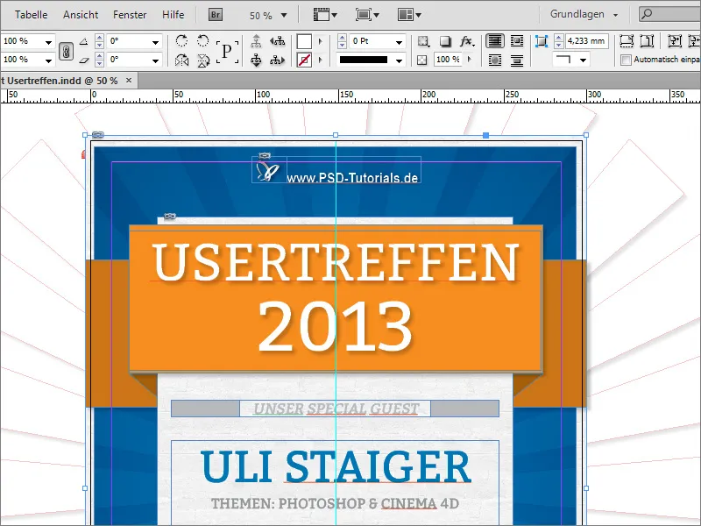Screen dimensions: 701x526
Task: Click the ULI STAIGER name text
Action: (x=336, y=466)
